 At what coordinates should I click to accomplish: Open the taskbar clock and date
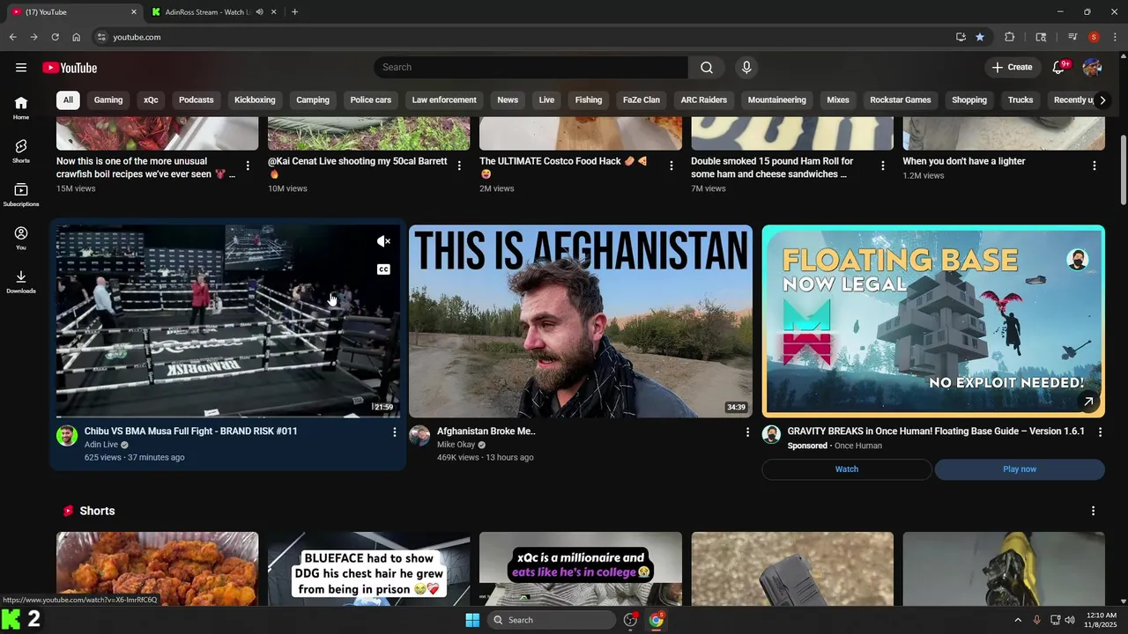1100,620
